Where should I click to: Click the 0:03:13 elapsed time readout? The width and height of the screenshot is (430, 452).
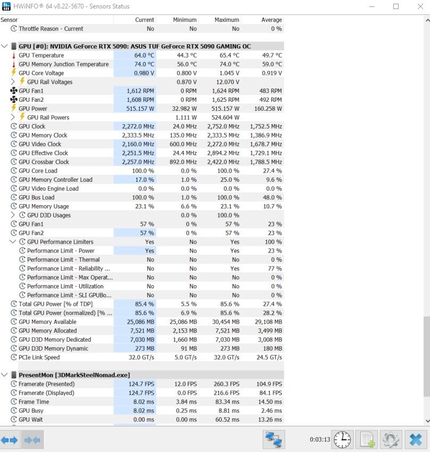tap(320, 440)
